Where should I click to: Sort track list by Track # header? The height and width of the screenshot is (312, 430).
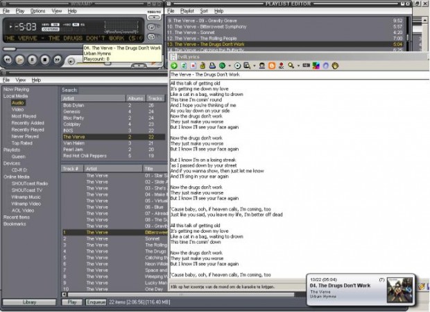(x=72, y=169)
